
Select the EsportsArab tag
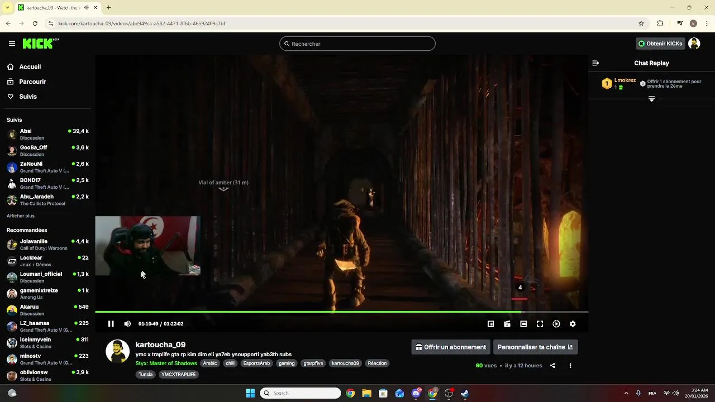pos(257,363)
